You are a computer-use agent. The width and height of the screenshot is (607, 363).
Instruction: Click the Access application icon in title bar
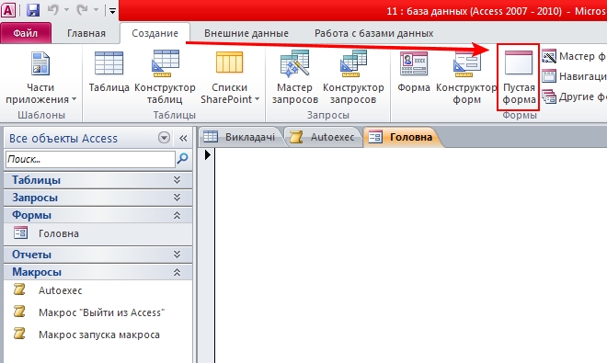8,10
